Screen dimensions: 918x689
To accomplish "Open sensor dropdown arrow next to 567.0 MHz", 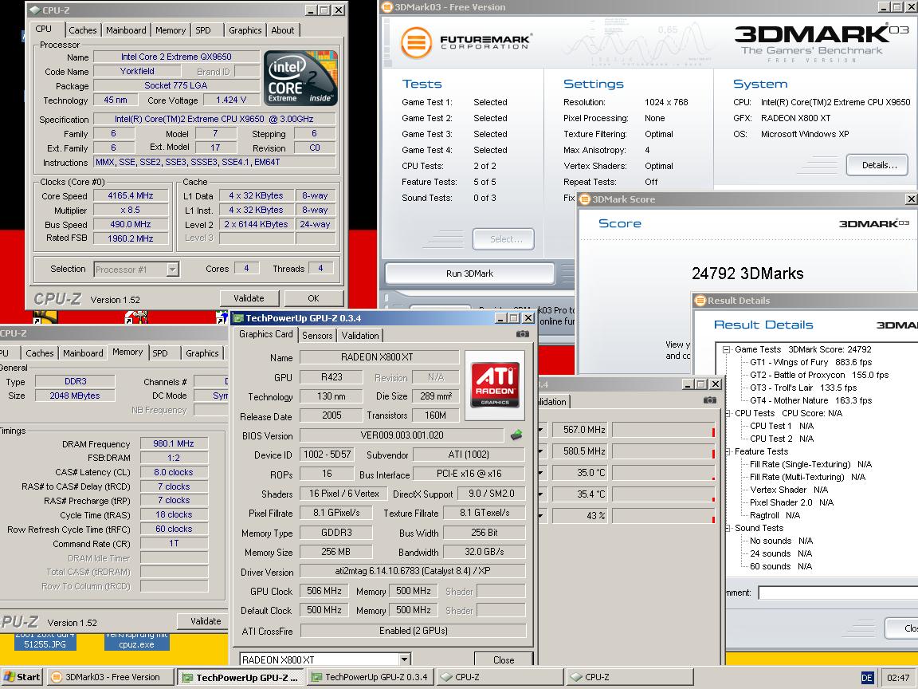I will click(540, 430).
